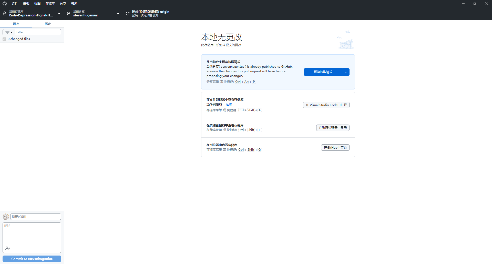This screenshot has height=264, width=492.
Task: Click the 在GitHub上查看 button
Action: tap(335, 148)
